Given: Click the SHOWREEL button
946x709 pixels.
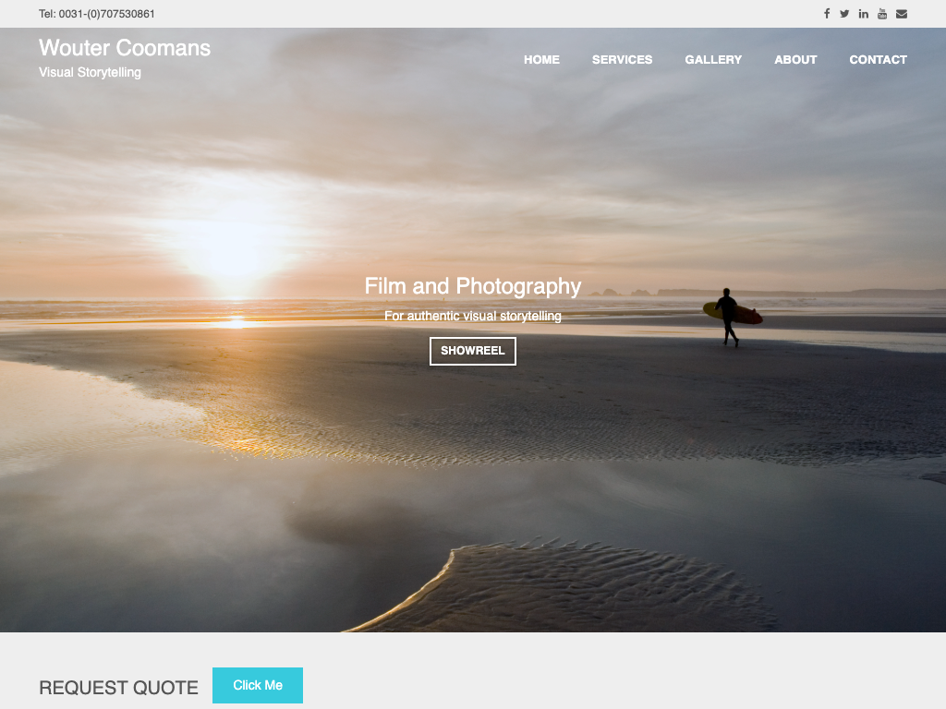Looking at the screenshot, I should point(472,351).
